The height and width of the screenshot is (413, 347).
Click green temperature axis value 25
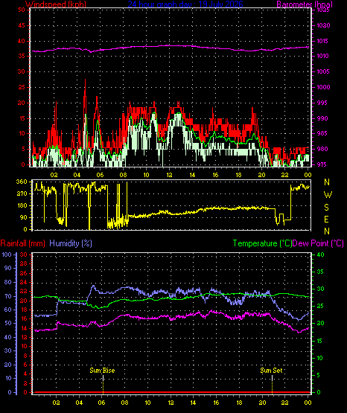coord(320,306)
